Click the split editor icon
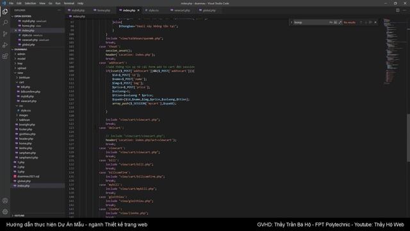This screenshot has width=410, height=231. 397,10
